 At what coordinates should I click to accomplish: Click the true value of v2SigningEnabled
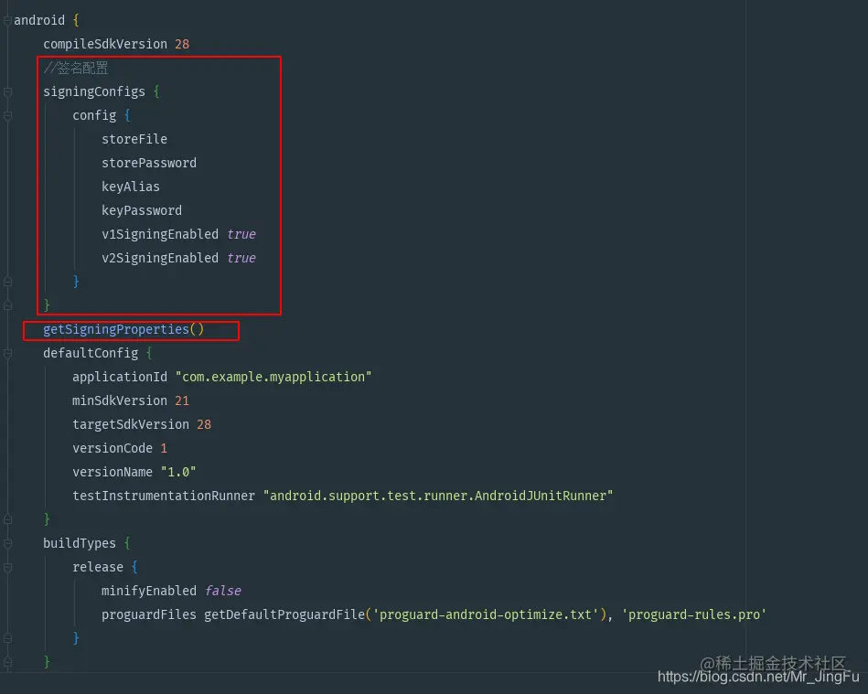[x=241, y=259]
